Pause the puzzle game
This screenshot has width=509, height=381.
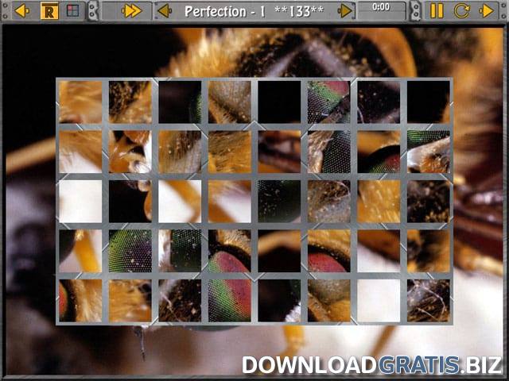coord(437,11)
